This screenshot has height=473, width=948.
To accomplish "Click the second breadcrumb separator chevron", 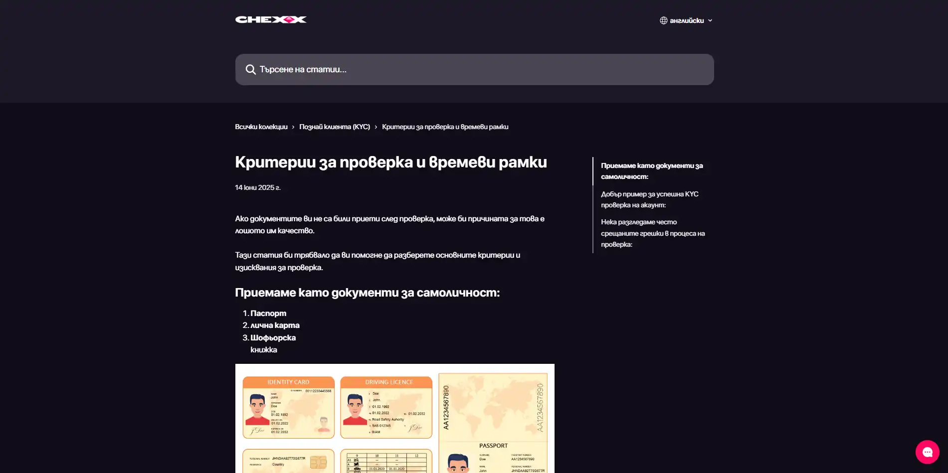I will (x=376, y=127).
